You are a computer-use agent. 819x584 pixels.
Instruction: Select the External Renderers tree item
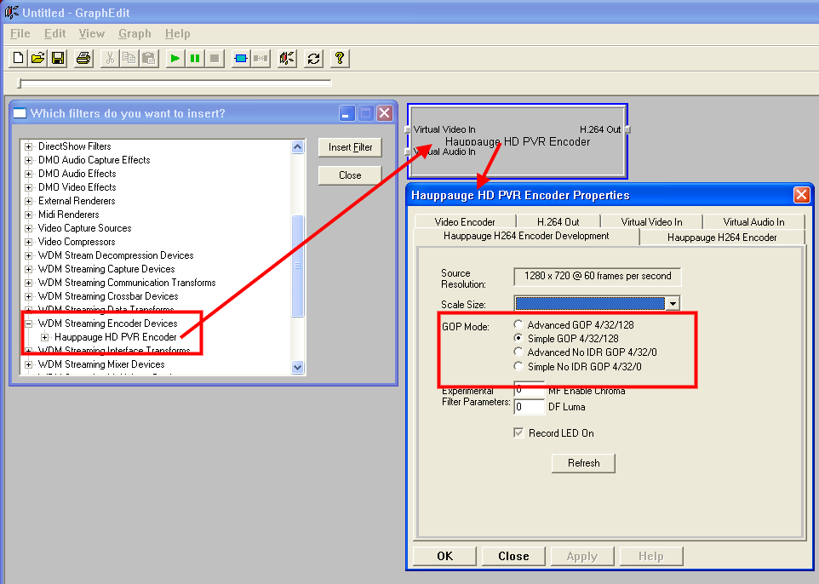tap(77, 201)
